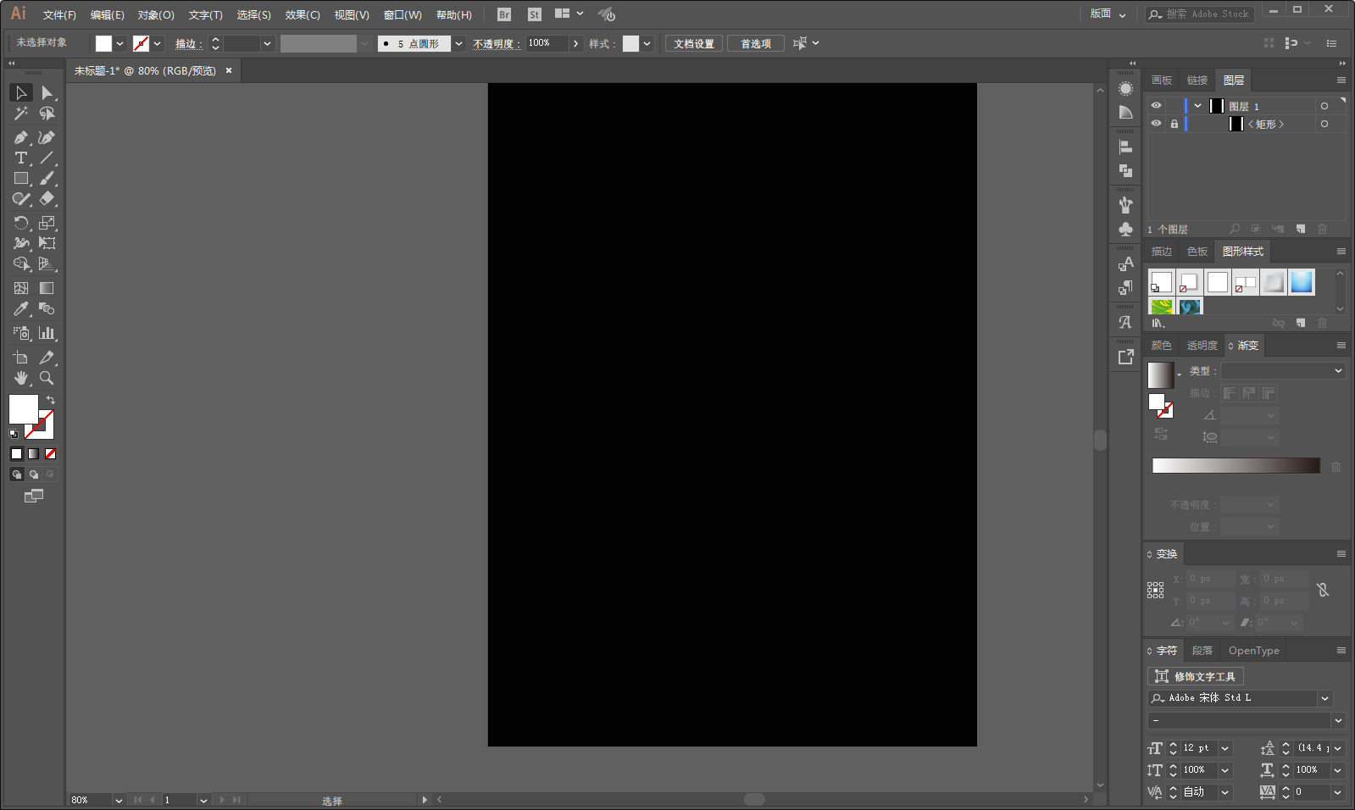Image resolution: width=1355 pixels, height=810 pixels.
Task: Open the 对象(O) menu
Action: 156,14
